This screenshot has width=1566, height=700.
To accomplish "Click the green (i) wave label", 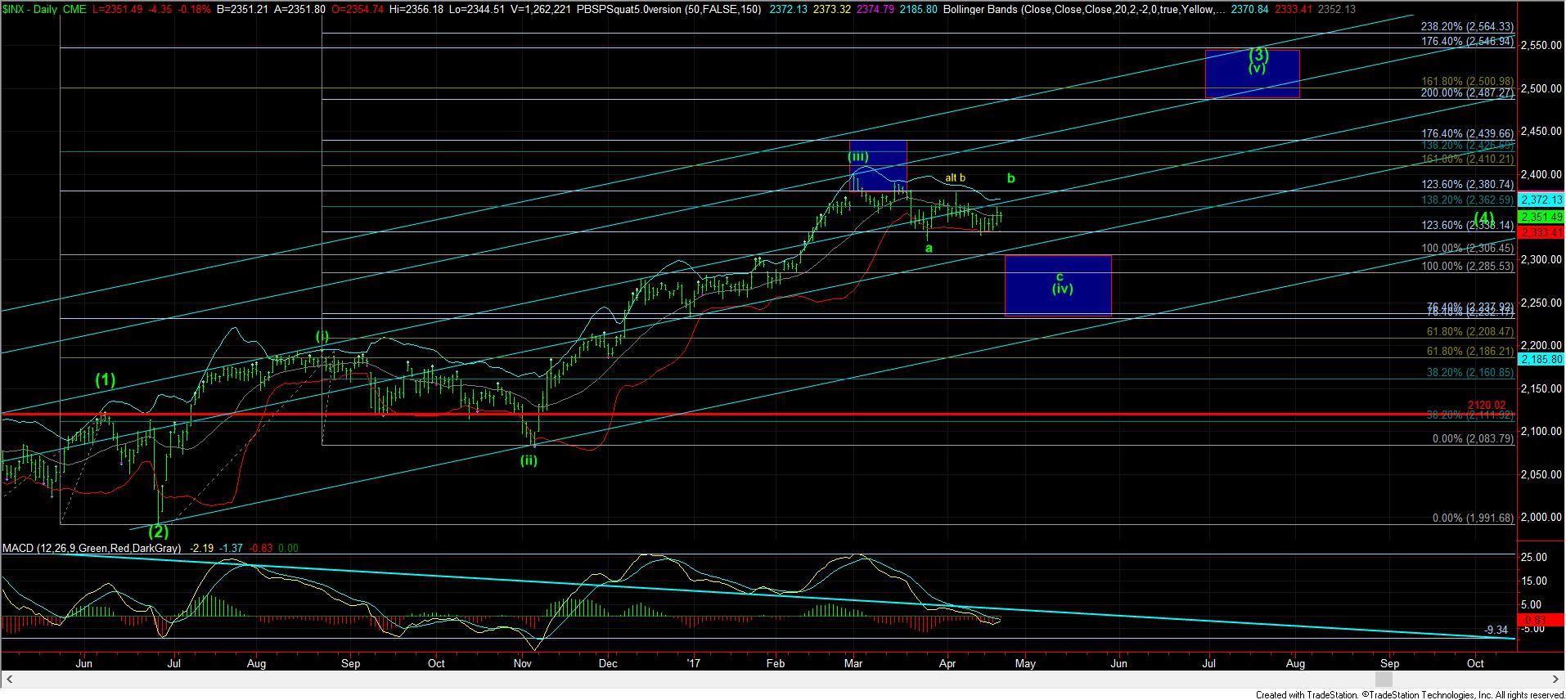I will coord(323,336).
